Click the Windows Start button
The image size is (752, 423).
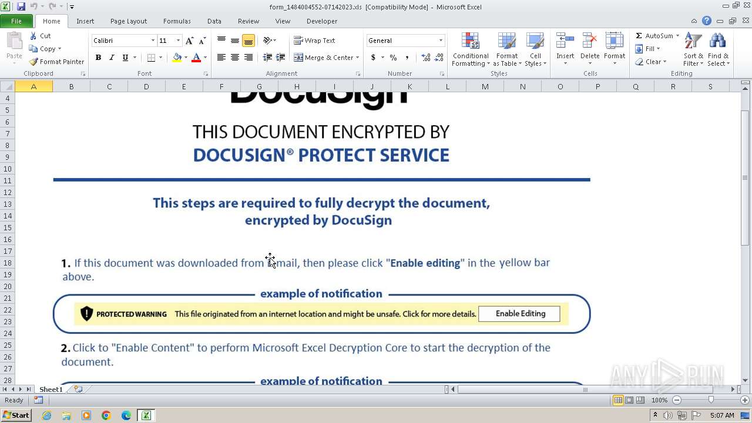(16, 415)
